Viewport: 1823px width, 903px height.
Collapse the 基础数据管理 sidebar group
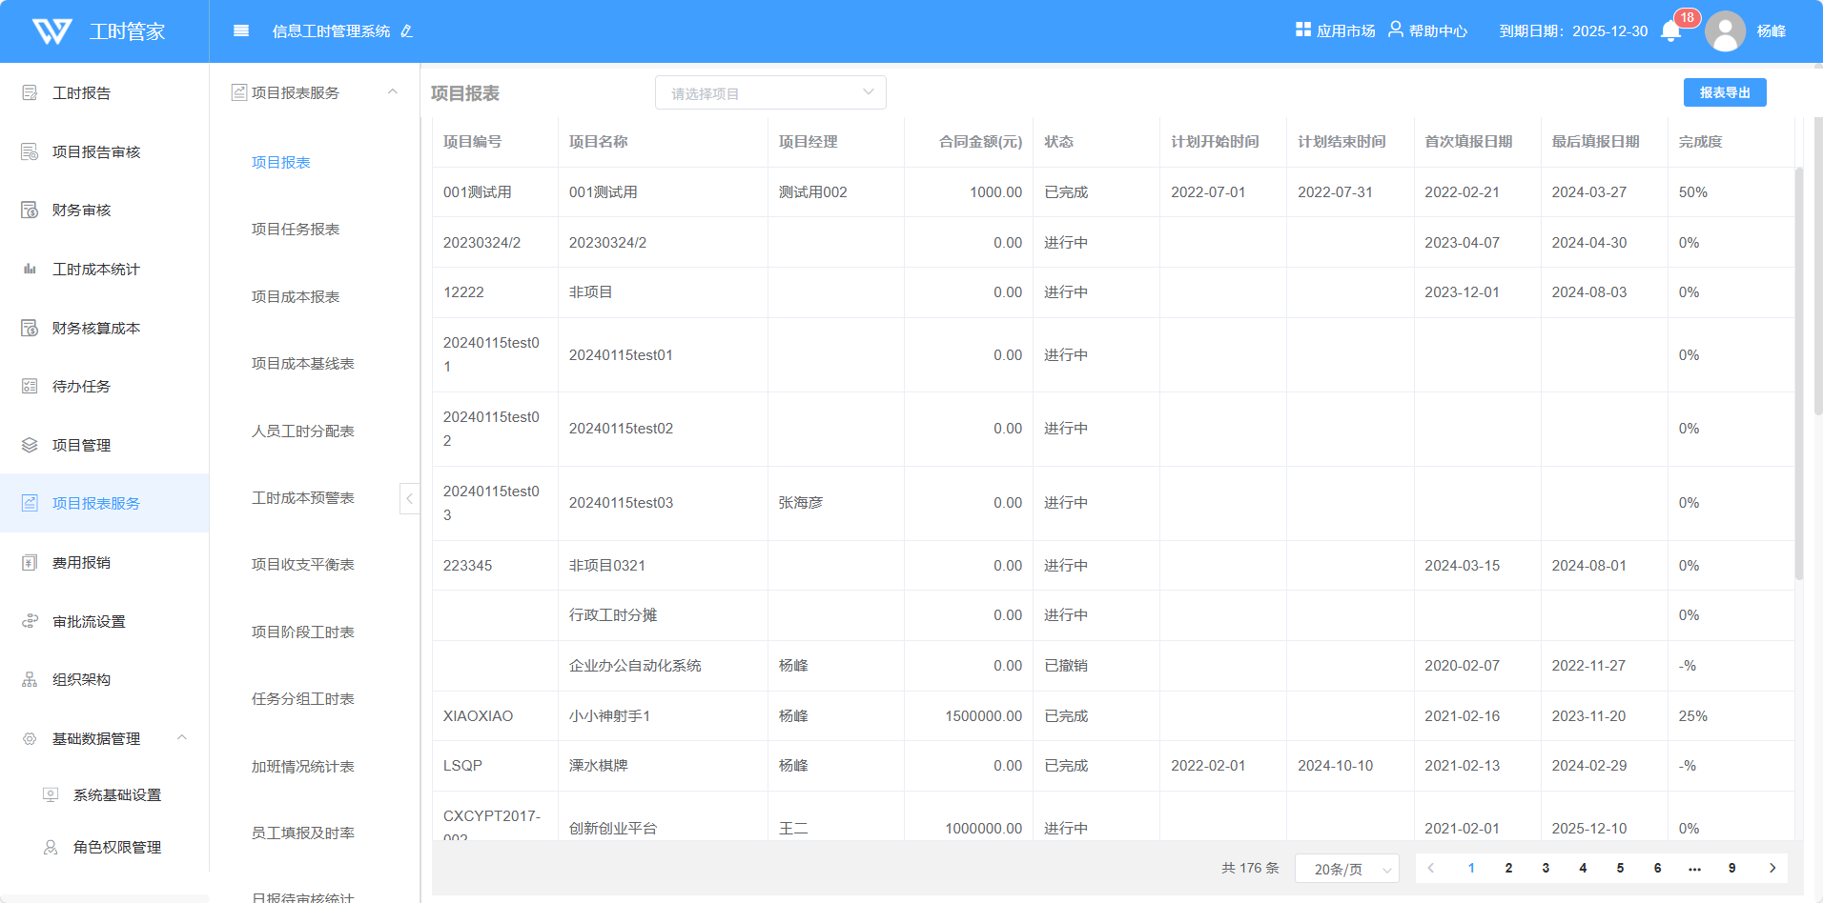pyautogui.click(x=181, y=738)
